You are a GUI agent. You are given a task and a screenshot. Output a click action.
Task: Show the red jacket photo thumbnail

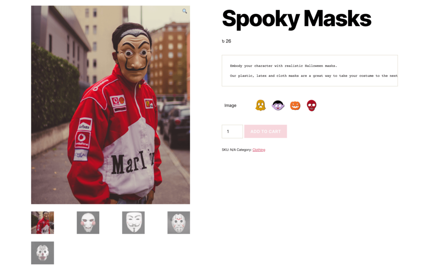coord(42,223)
